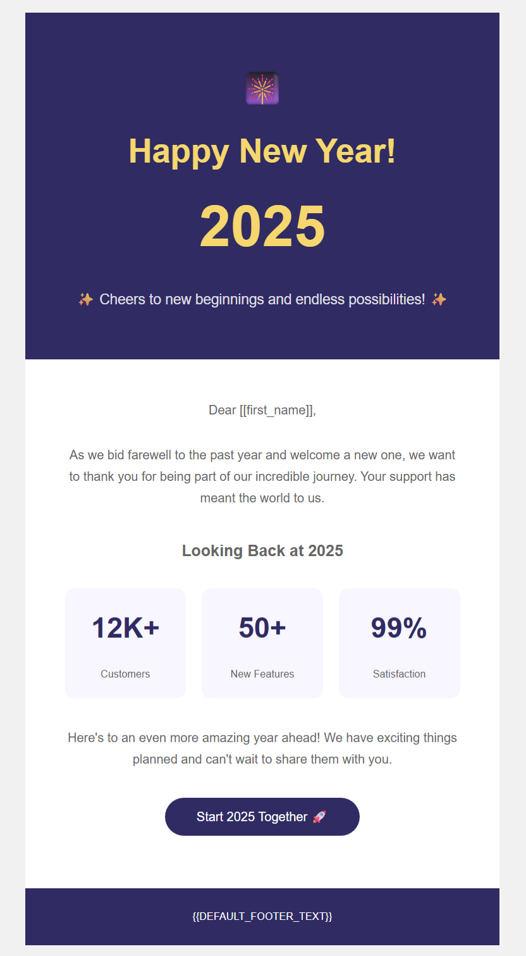The height and width of the screenshot is (956, 526).
Task: Click the 'Here's to an even more' paragraph
Action: 262,748
